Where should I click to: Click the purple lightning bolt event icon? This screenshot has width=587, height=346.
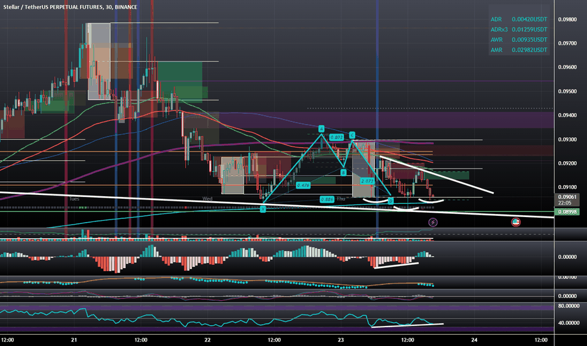click(433, 223)
